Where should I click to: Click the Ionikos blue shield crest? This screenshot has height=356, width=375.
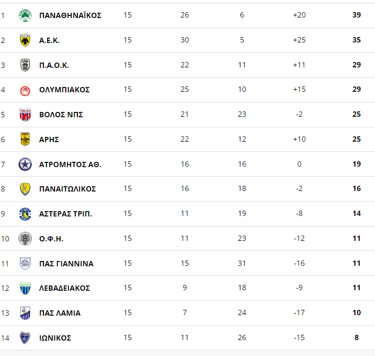coord(25,338)
